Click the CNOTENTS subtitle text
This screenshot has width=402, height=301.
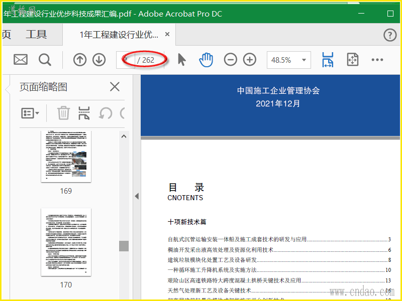tap(185, 198)
